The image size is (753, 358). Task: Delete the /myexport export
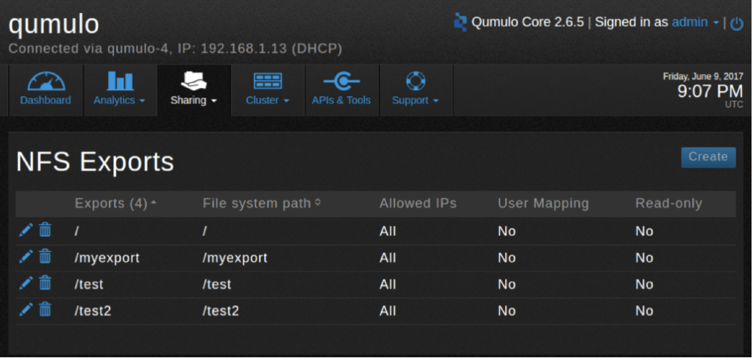pos(45,257)
